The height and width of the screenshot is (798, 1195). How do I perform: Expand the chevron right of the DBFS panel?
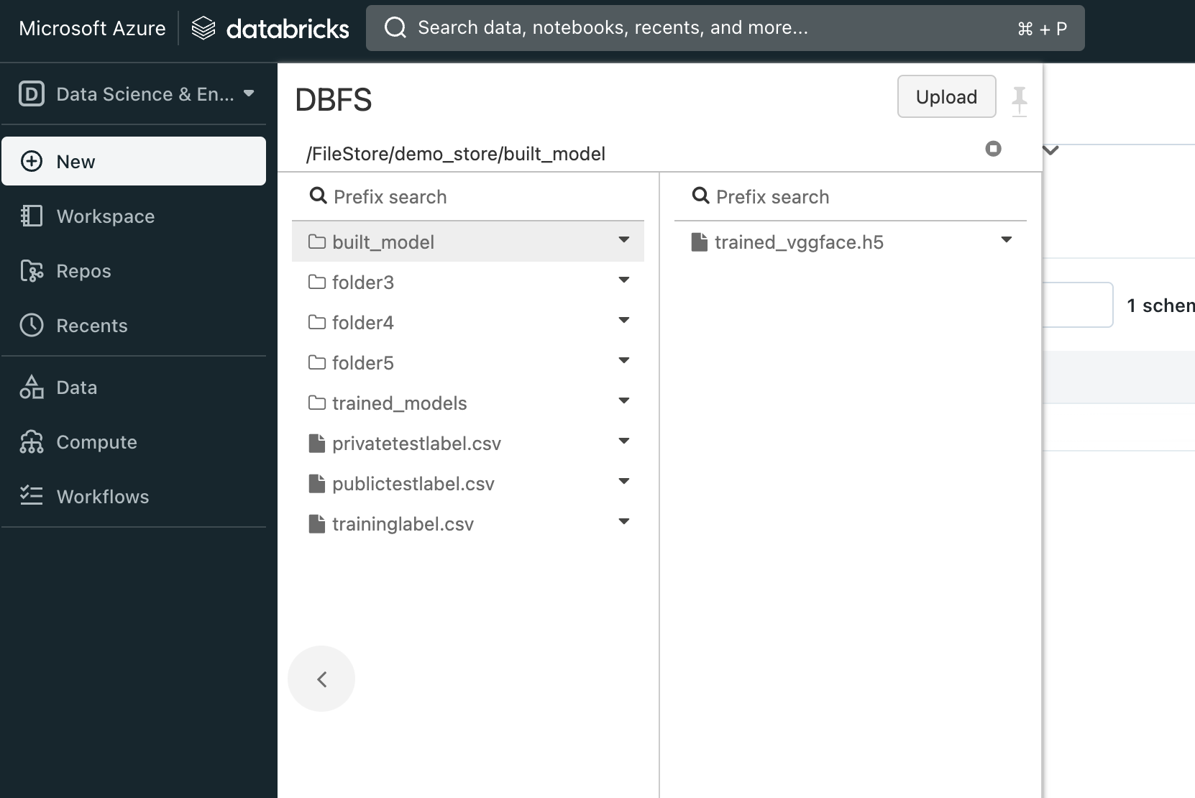point(1051,150)
